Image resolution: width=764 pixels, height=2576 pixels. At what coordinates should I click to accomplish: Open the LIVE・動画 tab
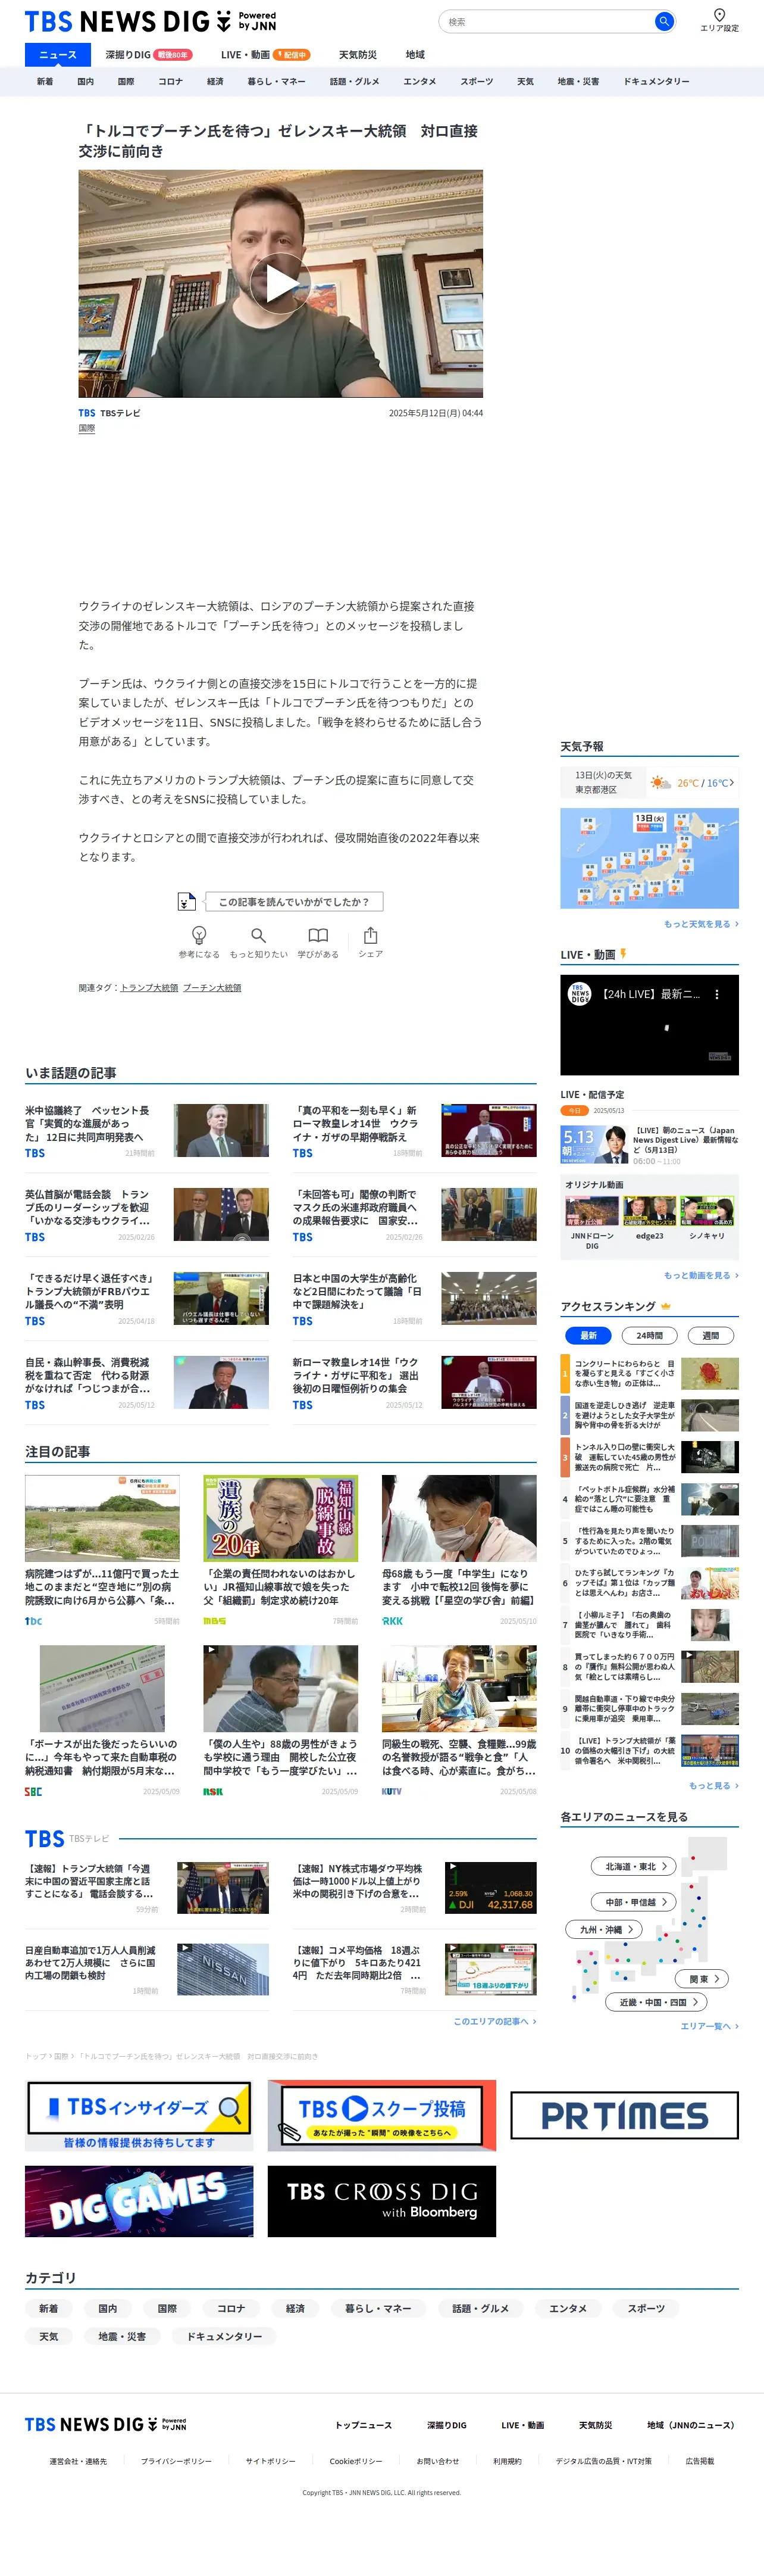point(265,55)
